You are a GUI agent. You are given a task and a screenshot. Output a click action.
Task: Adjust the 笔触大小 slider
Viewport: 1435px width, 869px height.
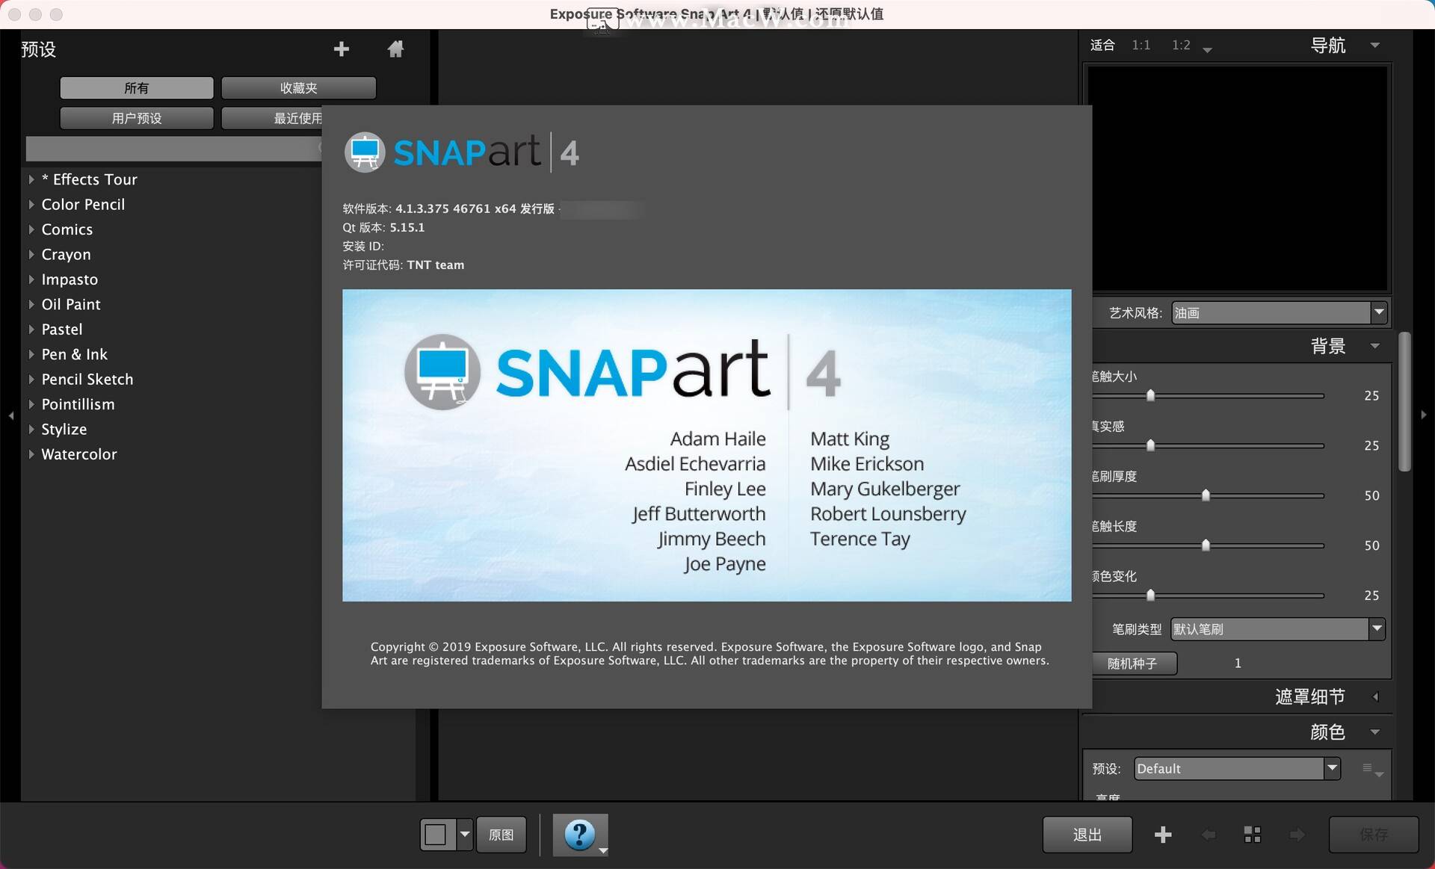(1151, 395)
